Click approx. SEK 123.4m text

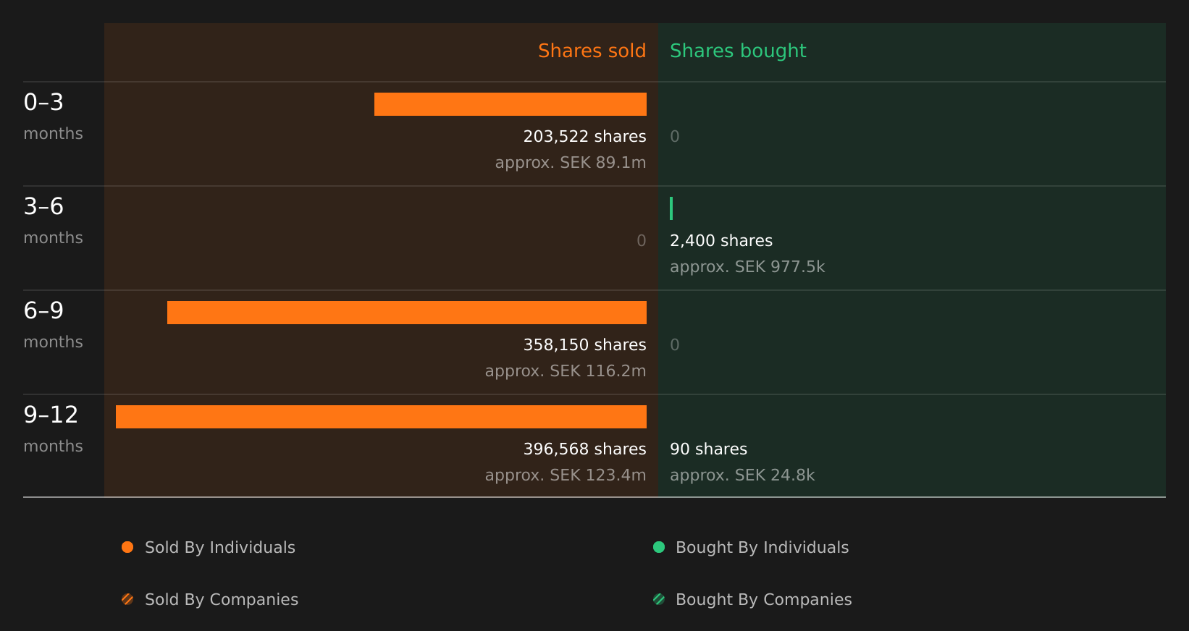point(566,475)
